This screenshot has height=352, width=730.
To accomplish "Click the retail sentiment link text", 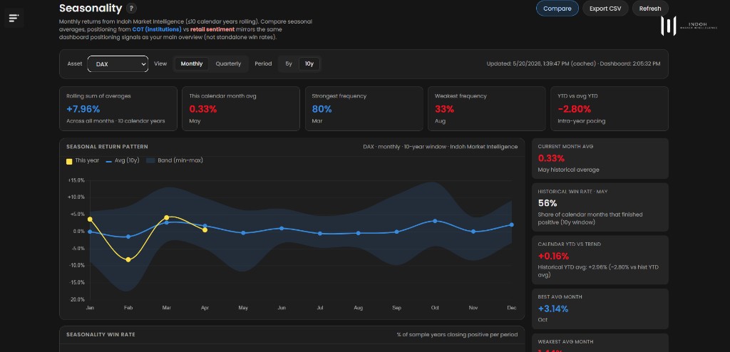I will [212, 29].
